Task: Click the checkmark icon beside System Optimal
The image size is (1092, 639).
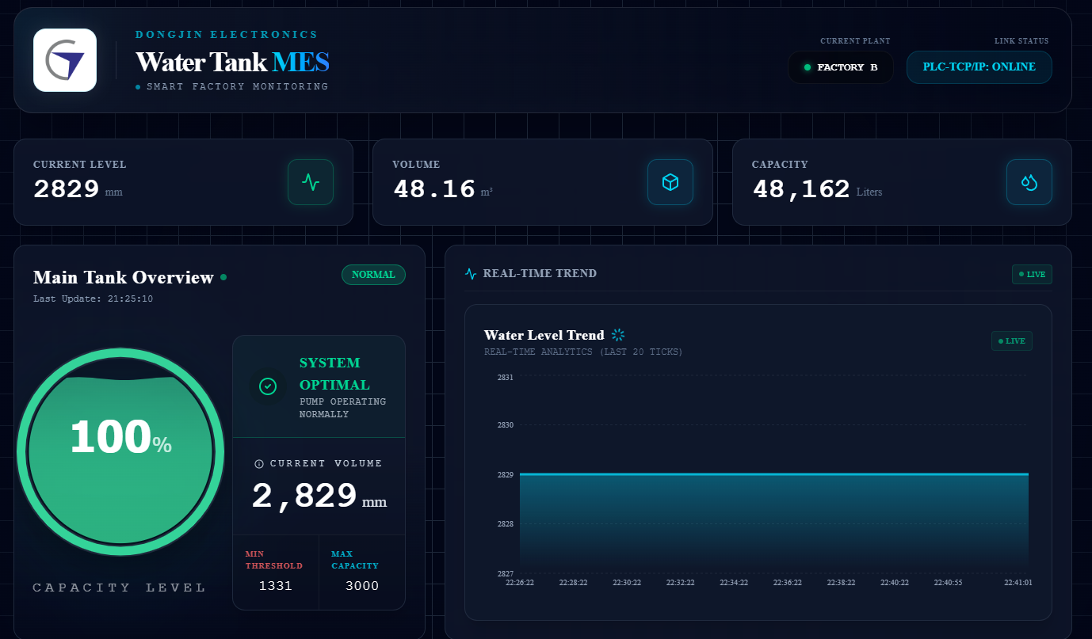Action: click(267, 386)
